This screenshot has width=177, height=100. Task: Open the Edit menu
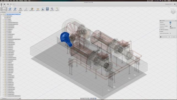(14, 1)
